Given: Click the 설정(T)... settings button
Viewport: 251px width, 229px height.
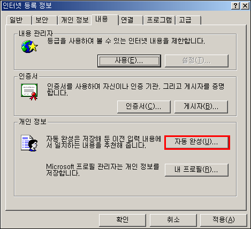Looking at the screenshot, I should click(196, 61).
